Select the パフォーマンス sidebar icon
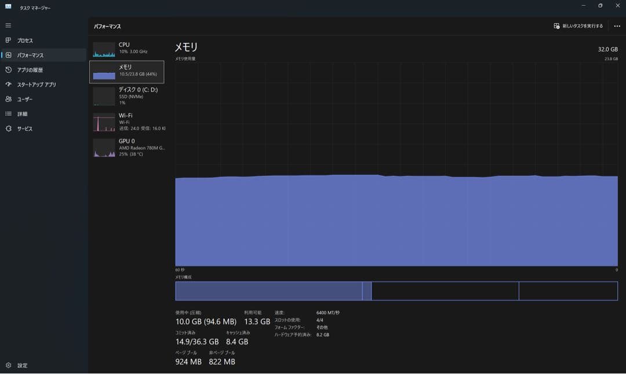Screen dimensions: 626x374 8,55
